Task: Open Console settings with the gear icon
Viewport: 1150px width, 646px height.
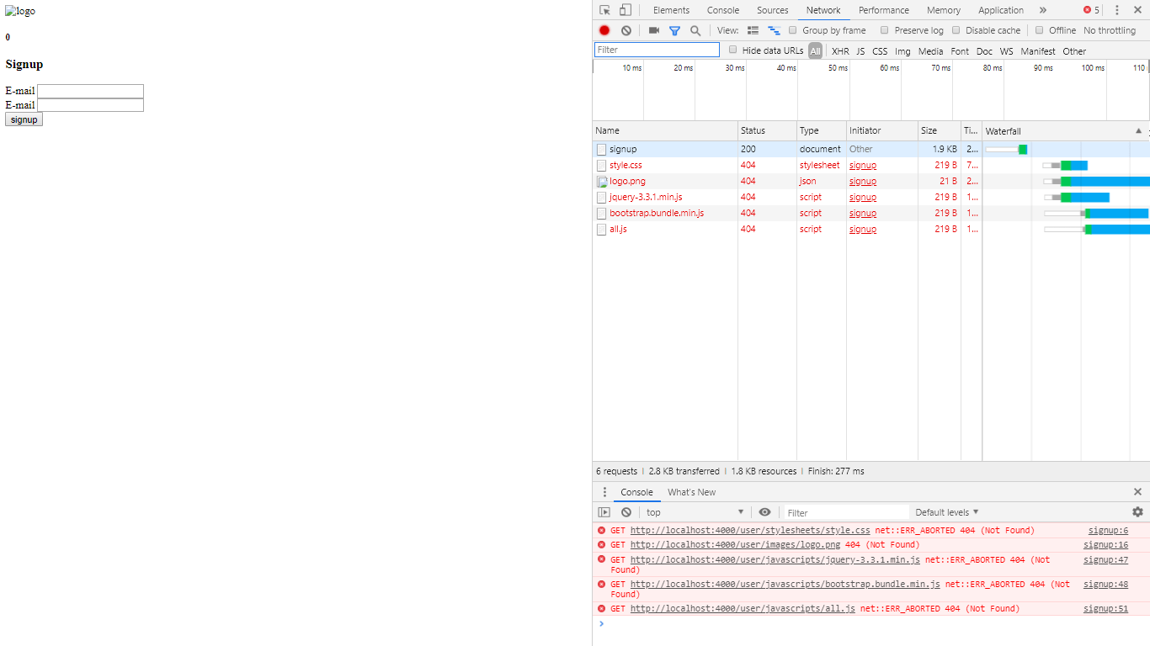Action: 1137,511
